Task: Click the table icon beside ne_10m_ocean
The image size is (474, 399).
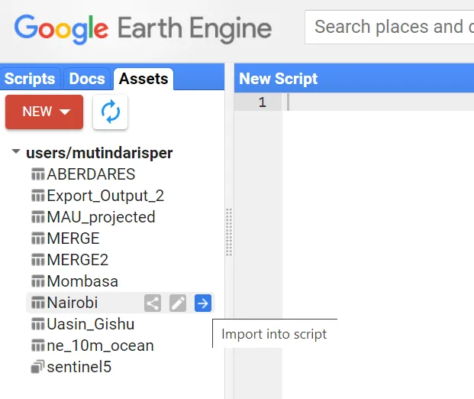Action: tap(38, 345)
